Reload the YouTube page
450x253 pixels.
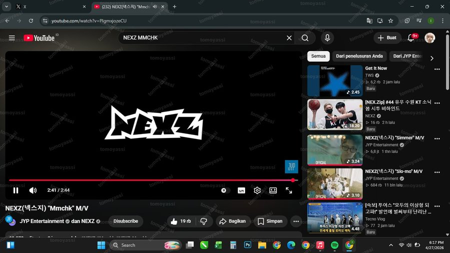(31, 20)
